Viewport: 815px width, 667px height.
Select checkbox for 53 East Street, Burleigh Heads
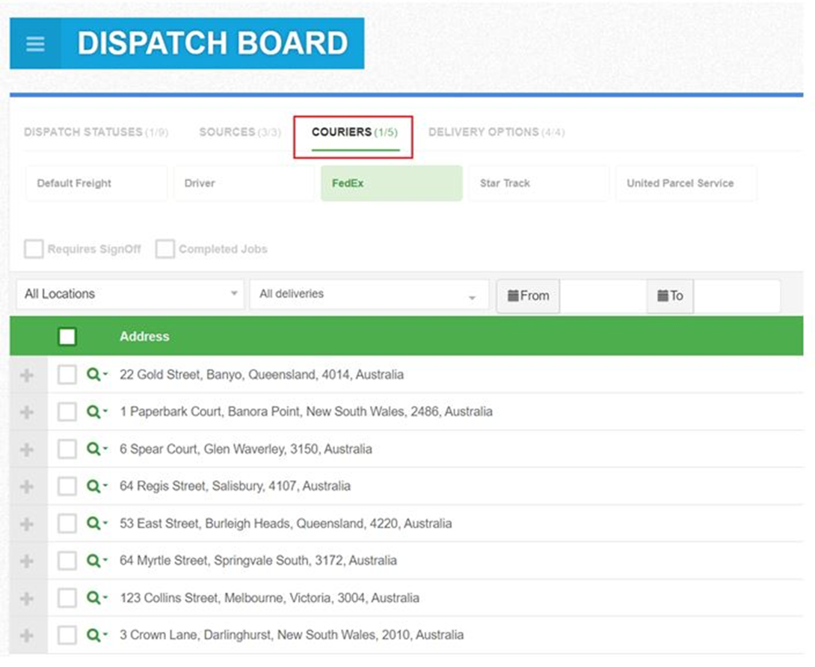tap(67, 523)
